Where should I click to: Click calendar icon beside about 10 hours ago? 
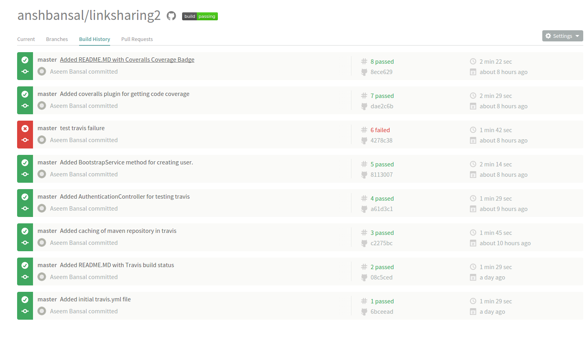473,243
